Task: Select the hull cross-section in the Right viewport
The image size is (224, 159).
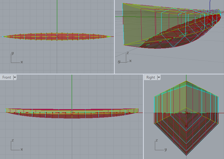Action: [x=186, y=118]
